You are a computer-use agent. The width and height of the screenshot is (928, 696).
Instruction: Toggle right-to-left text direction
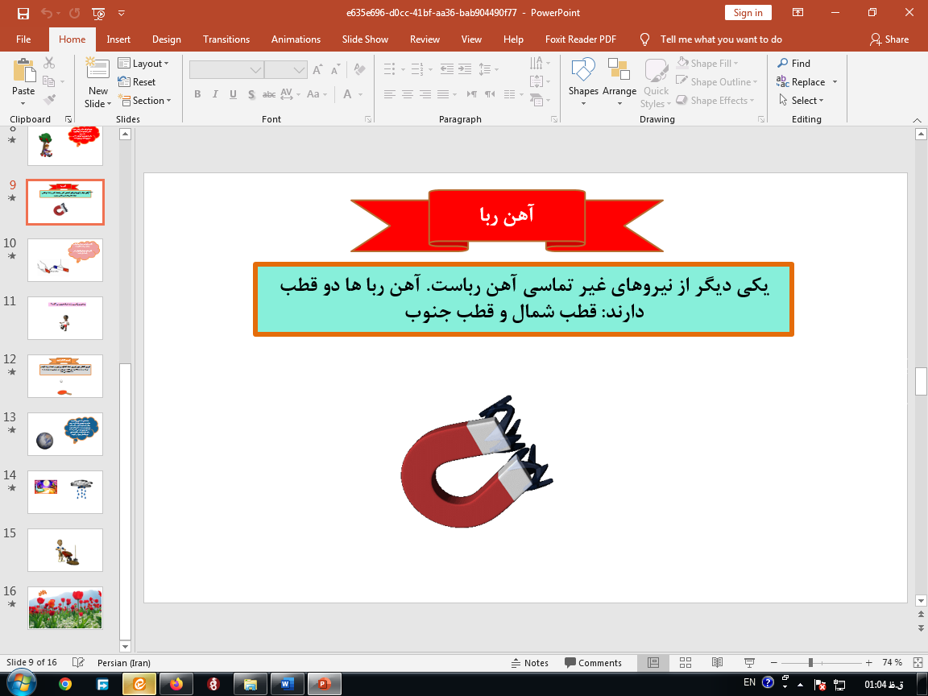point(490,94)
